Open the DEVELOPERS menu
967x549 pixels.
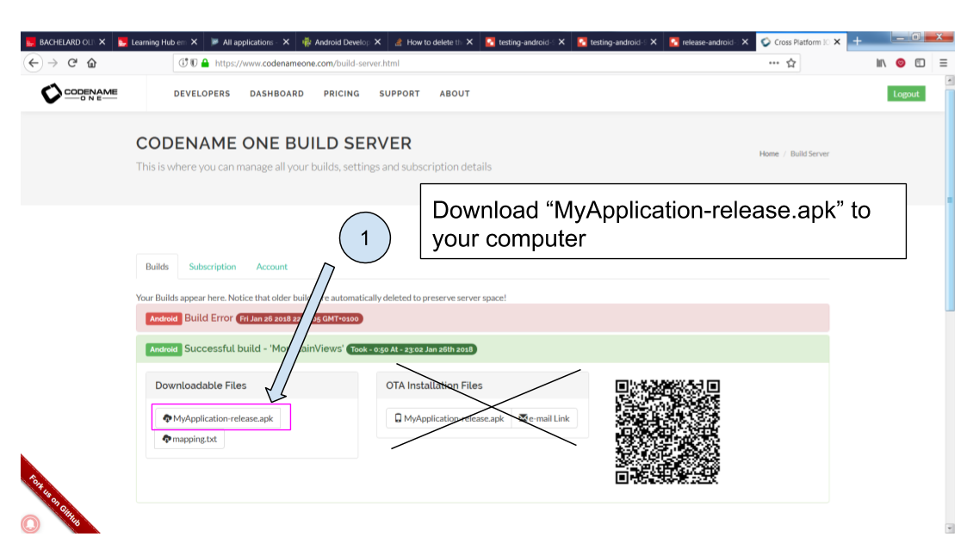[x=201, y=94]
